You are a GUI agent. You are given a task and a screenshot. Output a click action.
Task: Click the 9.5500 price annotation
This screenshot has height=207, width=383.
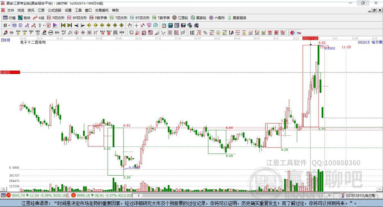coord(330,48)
